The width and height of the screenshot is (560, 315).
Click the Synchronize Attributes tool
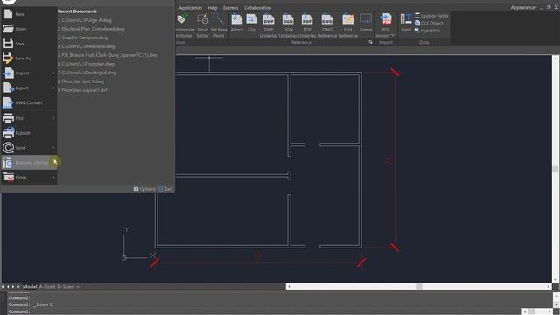[185, 25]
